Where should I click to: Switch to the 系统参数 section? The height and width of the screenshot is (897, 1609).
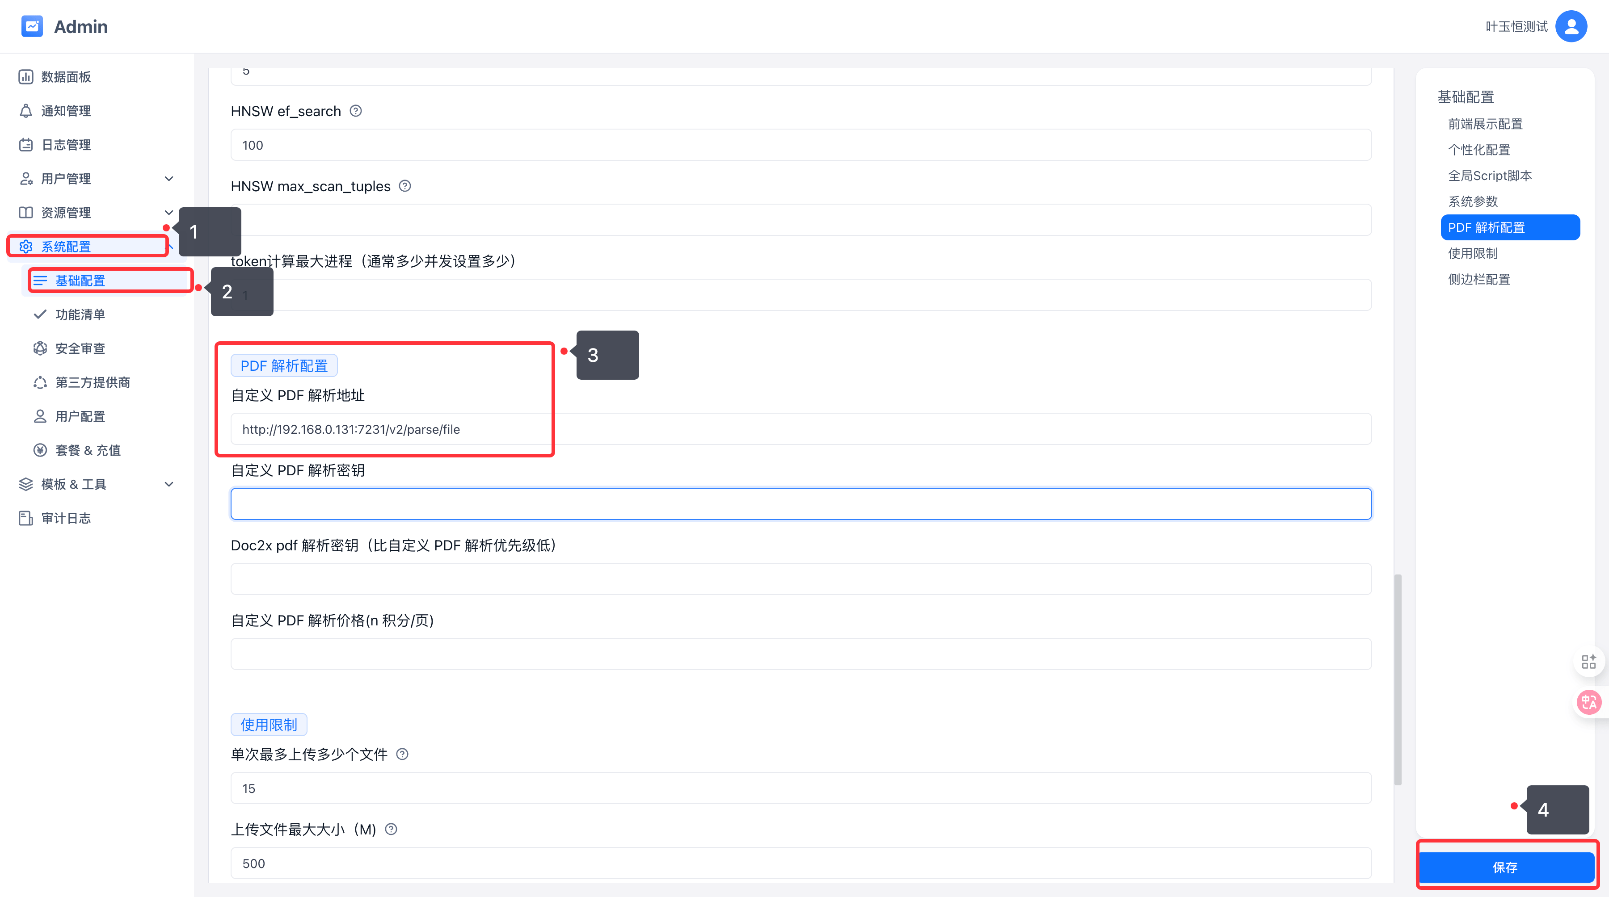tap(1474, 201)
